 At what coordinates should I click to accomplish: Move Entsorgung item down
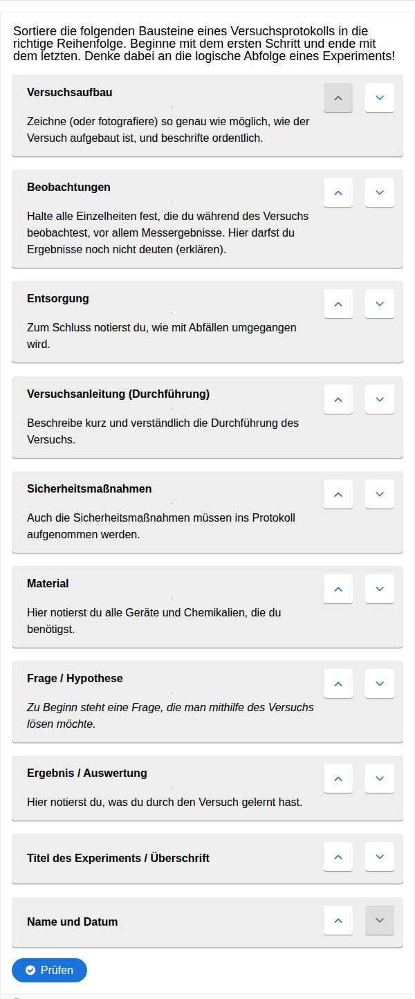pyautogui.click(x=380, y=304)
